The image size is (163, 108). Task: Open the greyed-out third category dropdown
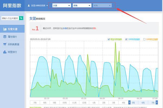tap(102, 5)
